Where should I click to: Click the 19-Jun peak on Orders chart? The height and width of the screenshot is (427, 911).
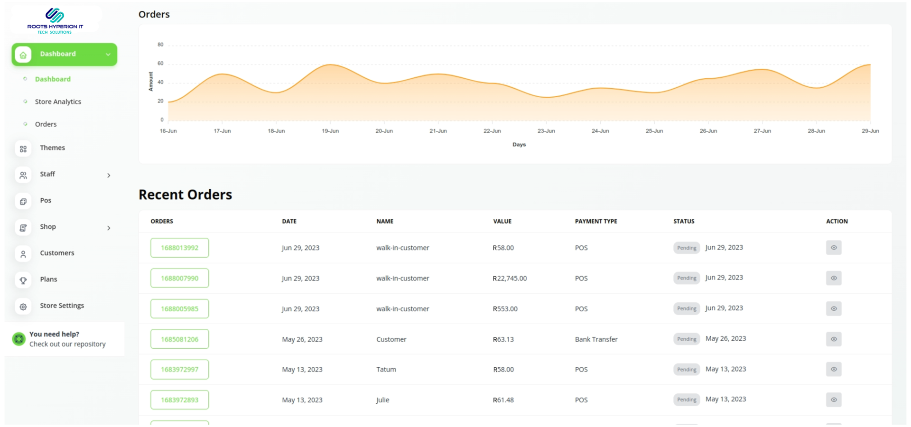click(330, 65)
